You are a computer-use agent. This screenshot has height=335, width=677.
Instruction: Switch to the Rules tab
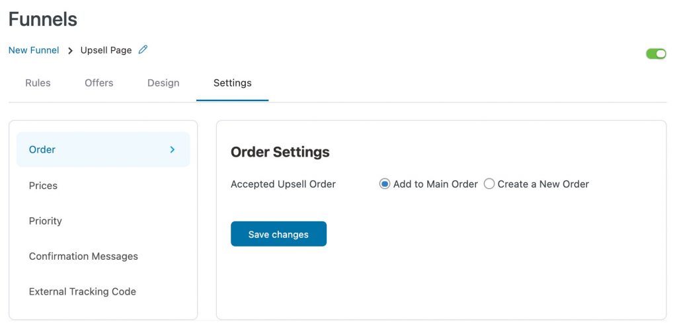pos(38,83)
